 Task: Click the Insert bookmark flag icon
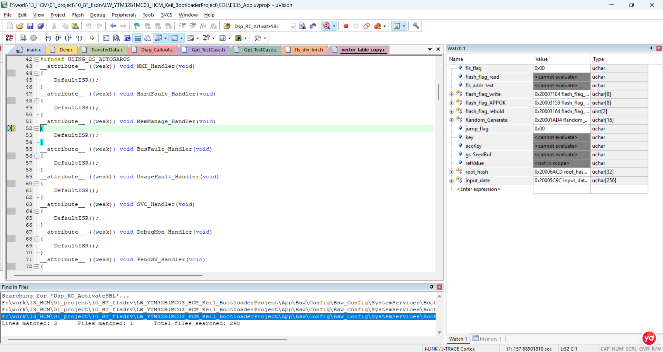(x=137, y=26)
